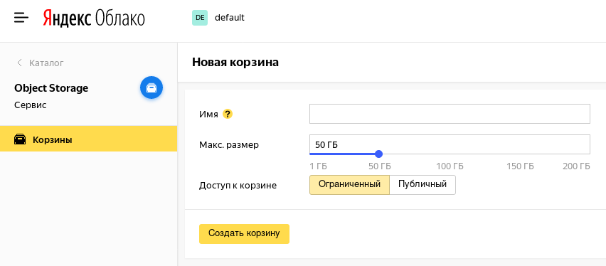Focus the Имя bucket name field

pyautogui.click(x=450, y=114)
